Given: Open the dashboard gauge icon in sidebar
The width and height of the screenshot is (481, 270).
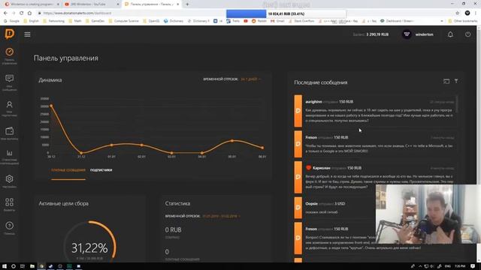Looking at the screenshot, I should tap(10, 52).
